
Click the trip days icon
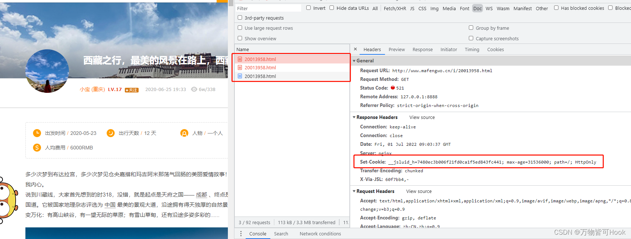(111, 133)
